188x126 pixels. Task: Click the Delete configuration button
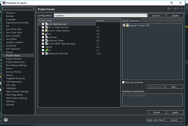pos(175,16)
